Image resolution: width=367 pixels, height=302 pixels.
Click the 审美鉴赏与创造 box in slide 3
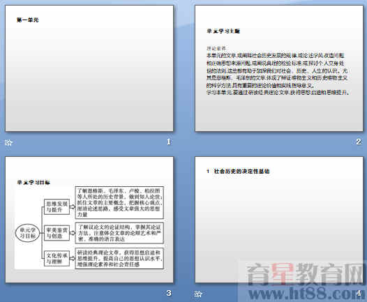click(57, 233)
